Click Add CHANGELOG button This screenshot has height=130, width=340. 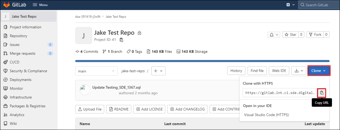pos(188,109)
